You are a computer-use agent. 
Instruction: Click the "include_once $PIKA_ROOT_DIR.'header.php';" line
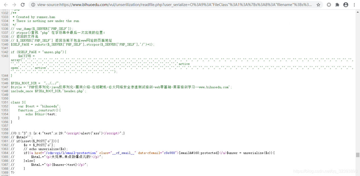point(49,91)
